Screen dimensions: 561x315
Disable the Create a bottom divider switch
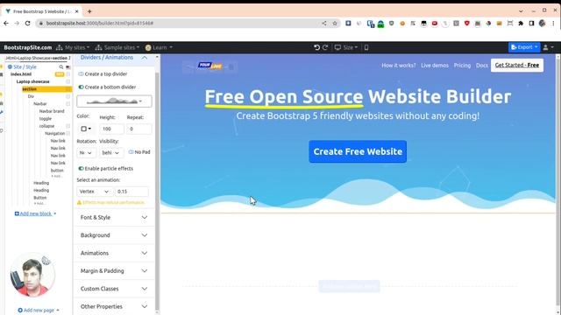[x=81, y=87]
